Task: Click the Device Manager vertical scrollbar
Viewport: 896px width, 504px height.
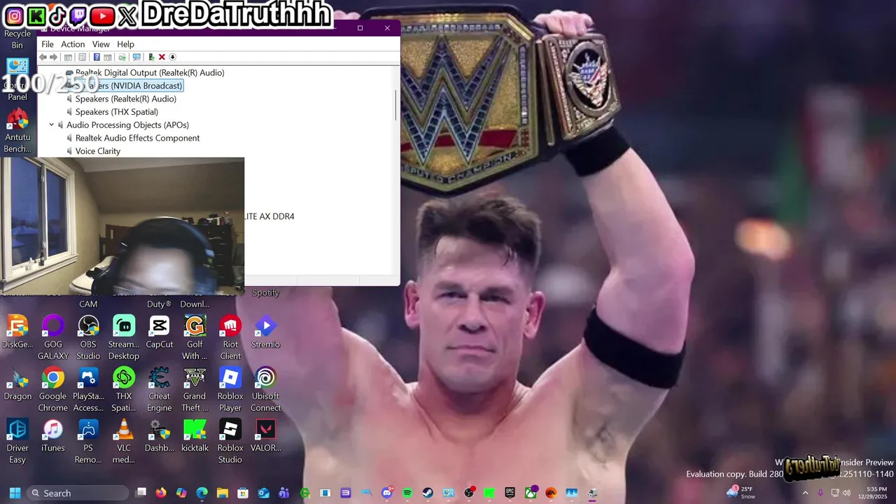Action: coord(395,105)
